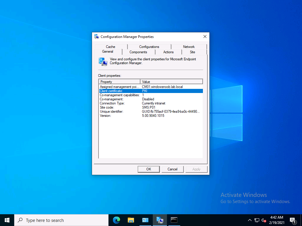
Task: Select the Client certificate row
Action: point(151,91)
